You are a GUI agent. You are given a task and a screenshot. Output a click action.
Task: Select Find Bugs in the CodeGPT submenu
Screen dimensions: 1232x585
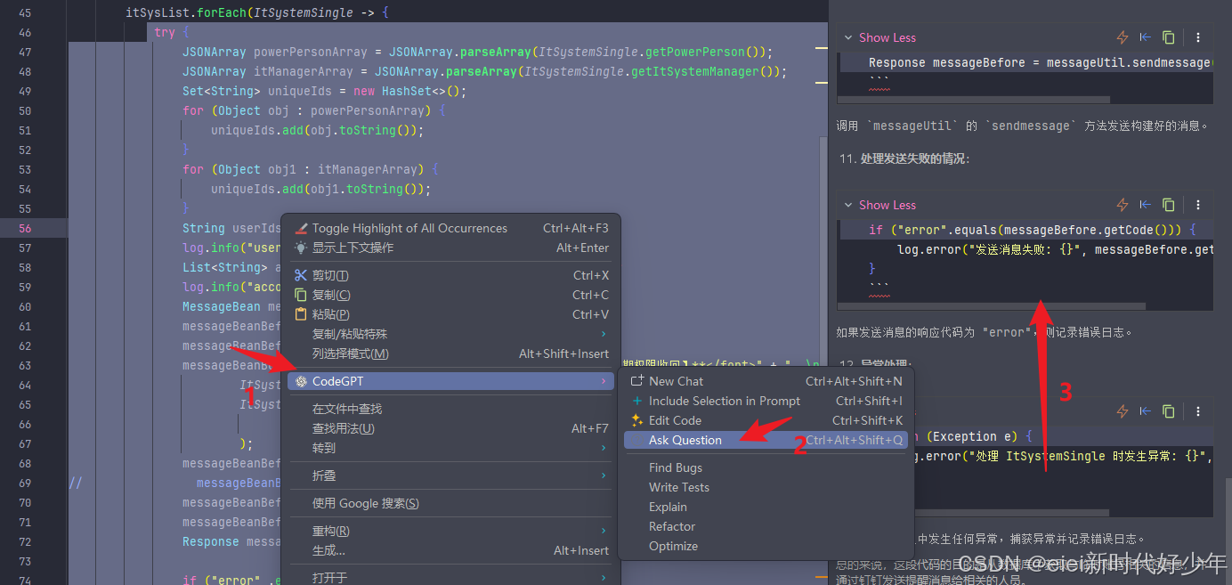click(766, 467)
